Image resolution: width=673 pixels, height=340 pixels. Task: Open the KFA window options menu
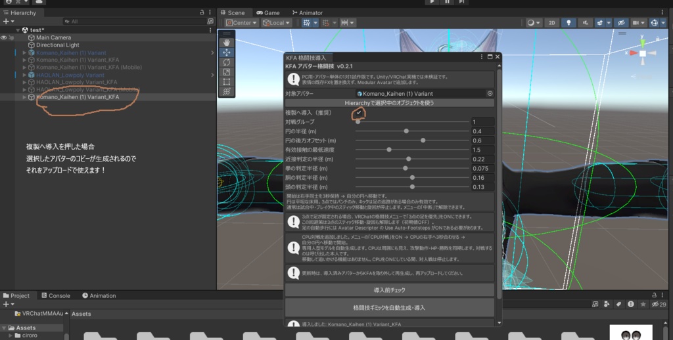[x=482, y=56]
